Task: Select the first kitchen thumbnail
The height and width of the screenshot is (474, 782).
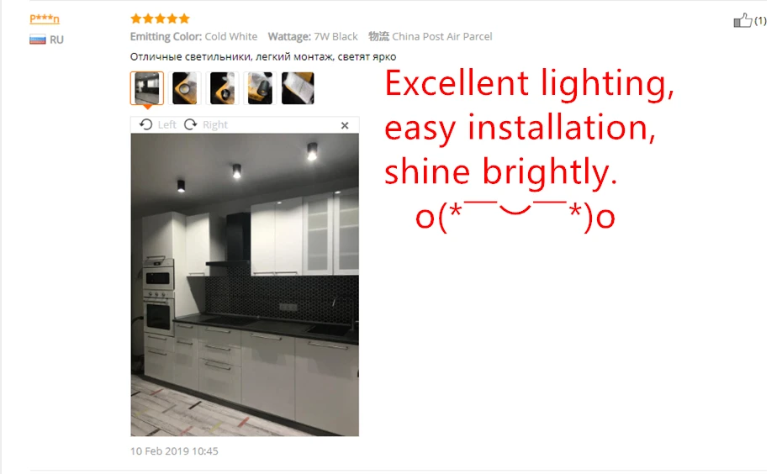Action: tap(147, 88)
